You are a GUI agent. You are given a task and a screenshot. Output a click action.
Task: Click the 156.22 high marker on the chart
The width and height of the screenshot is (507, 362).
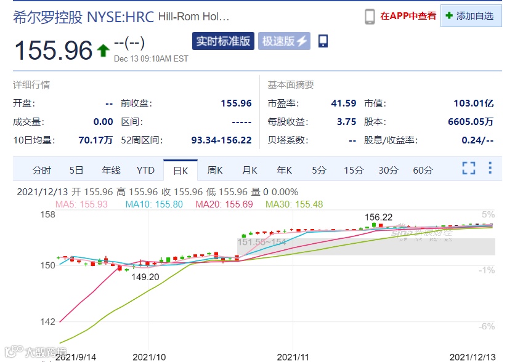(378, 217)
